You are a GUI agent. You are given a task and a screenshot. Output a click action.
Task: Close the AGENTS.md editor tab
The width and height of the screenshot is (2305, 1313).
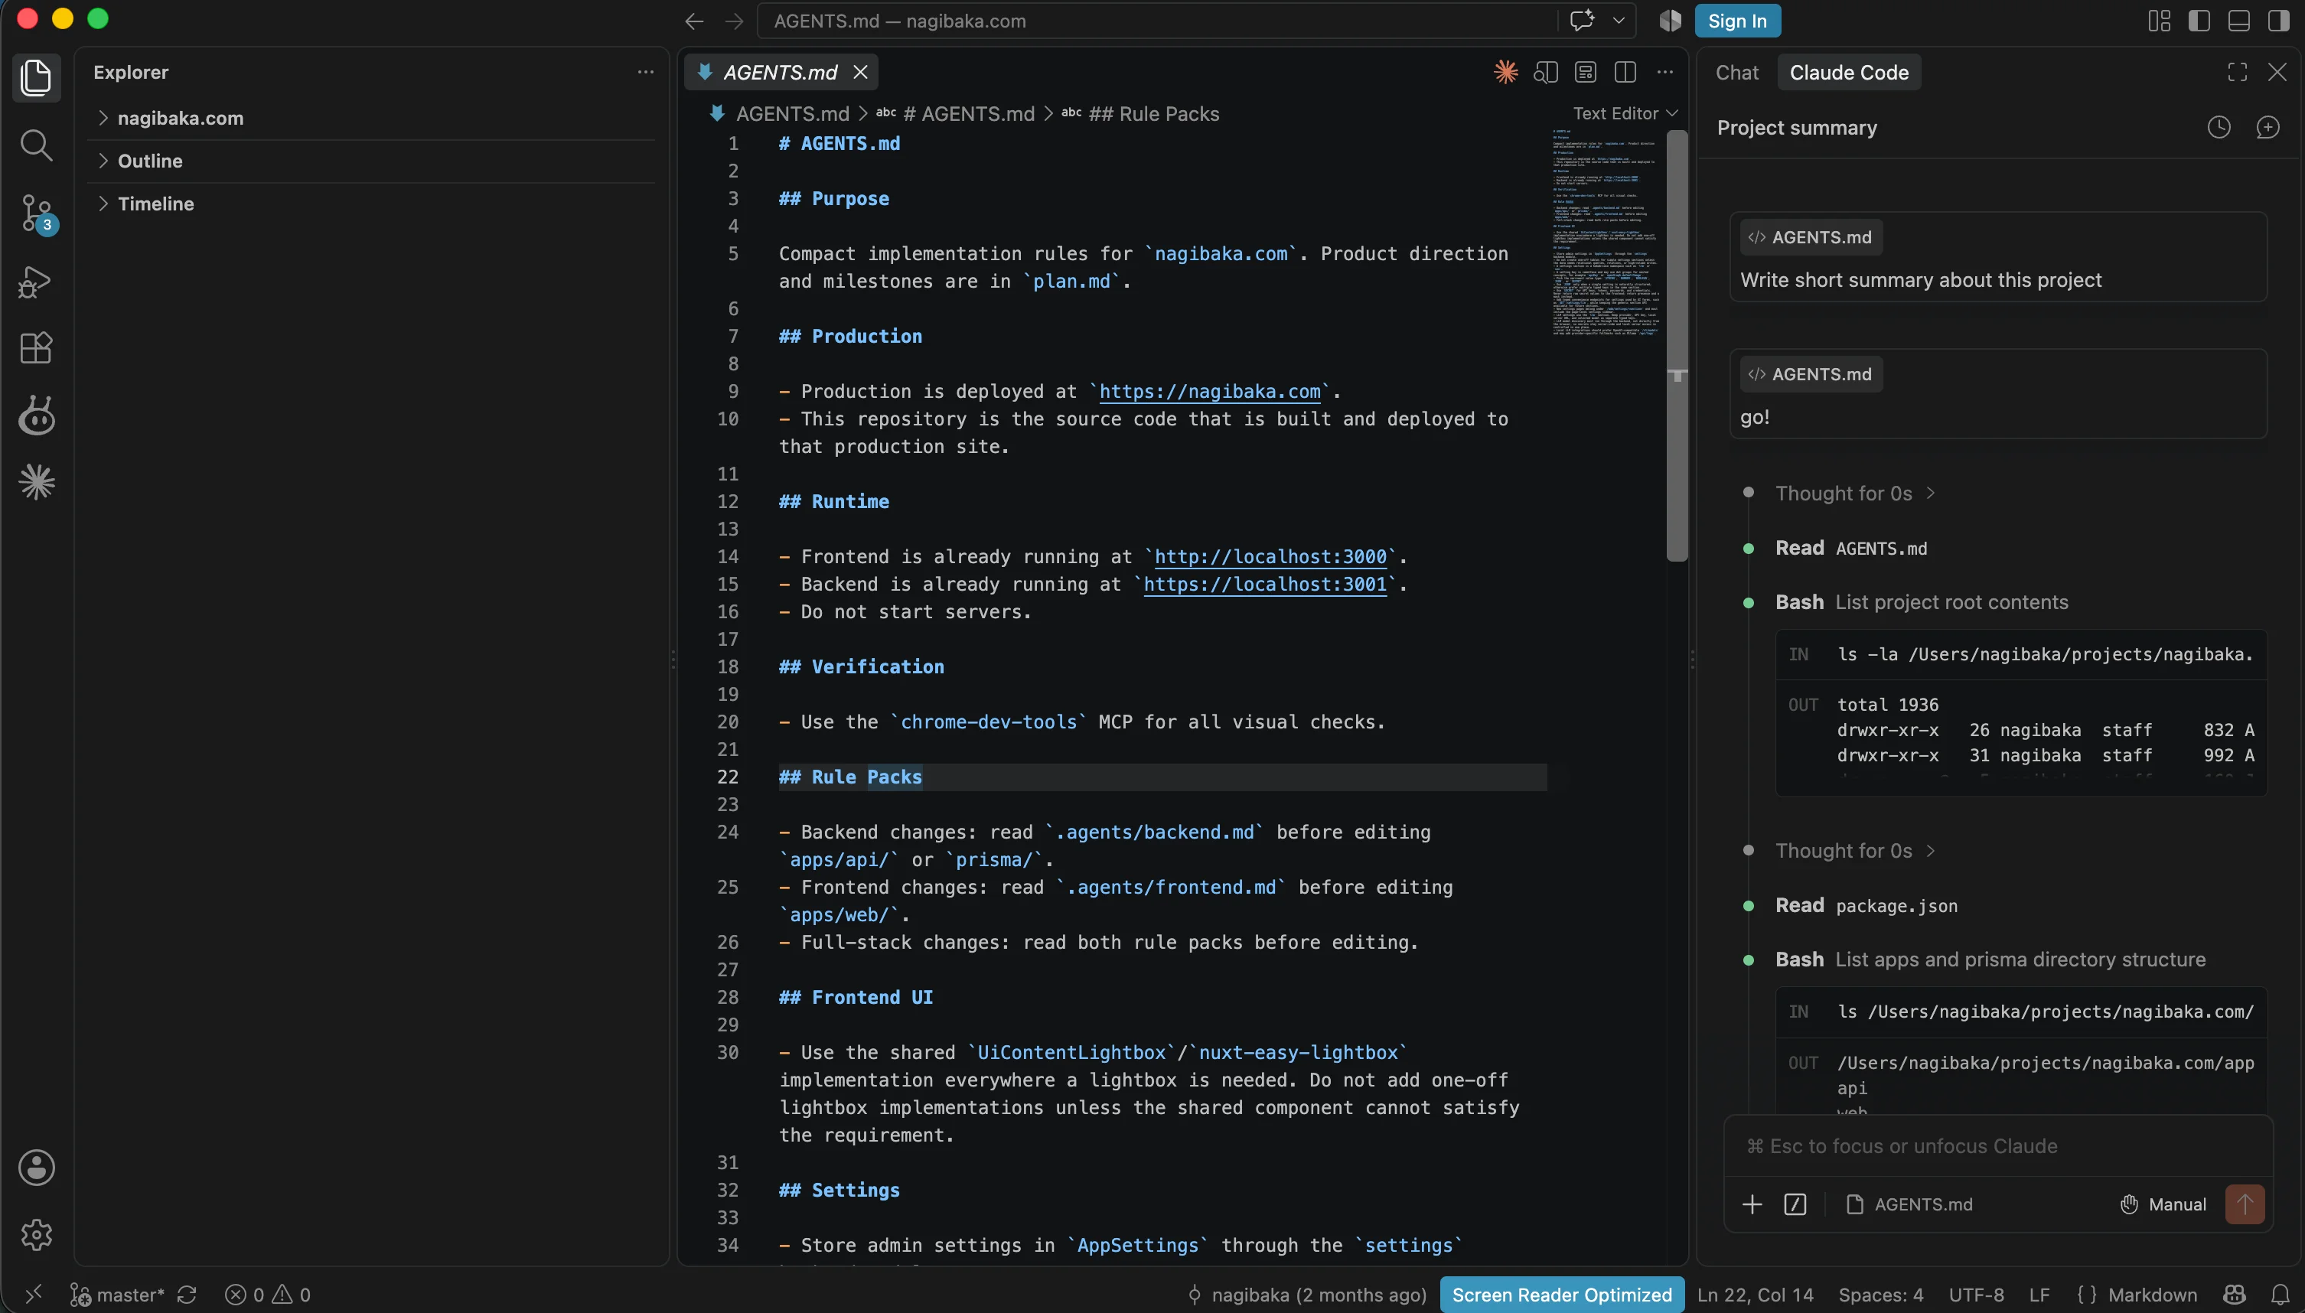pos(860,72)
